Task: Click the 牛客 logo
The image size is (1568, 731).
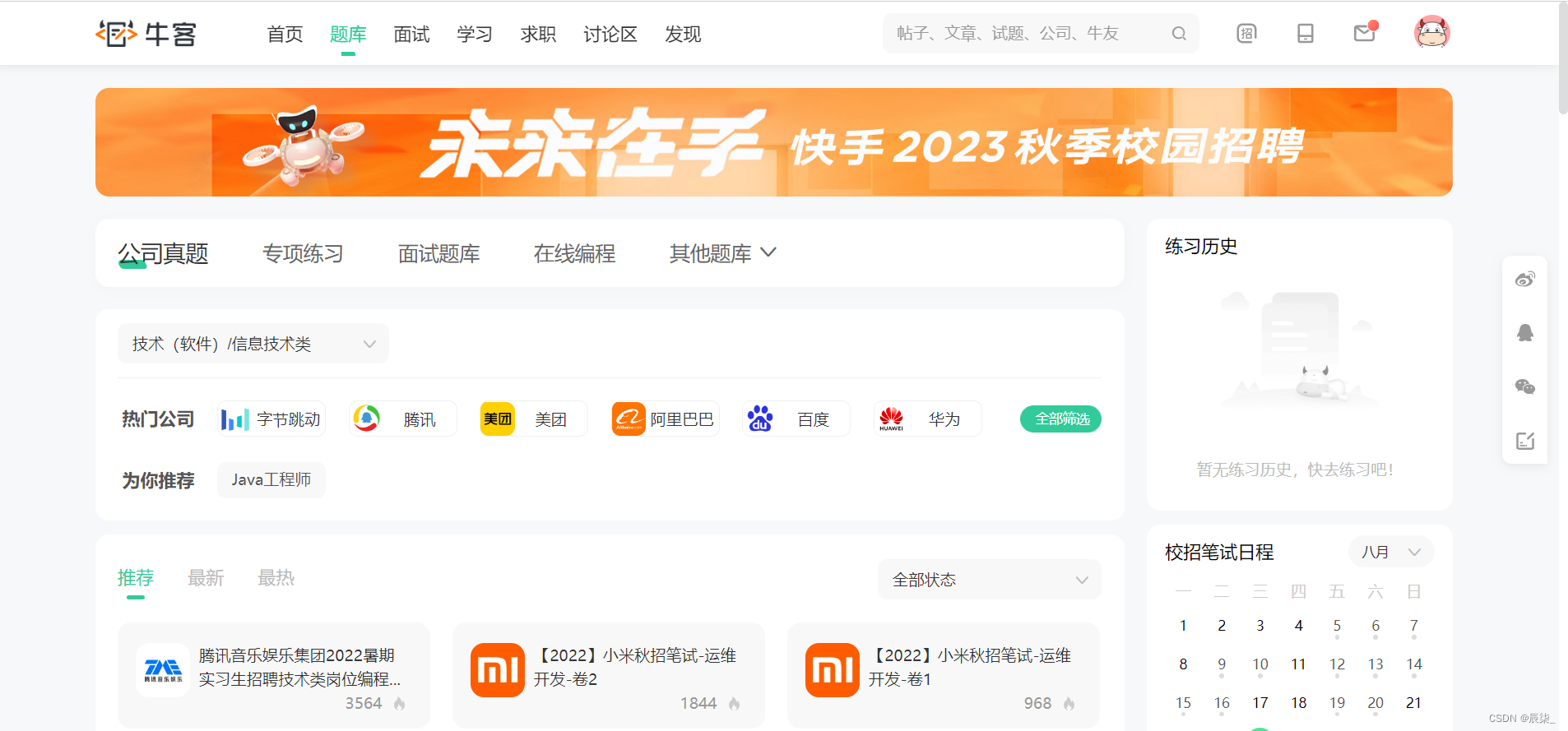Action: click(146, 34)
